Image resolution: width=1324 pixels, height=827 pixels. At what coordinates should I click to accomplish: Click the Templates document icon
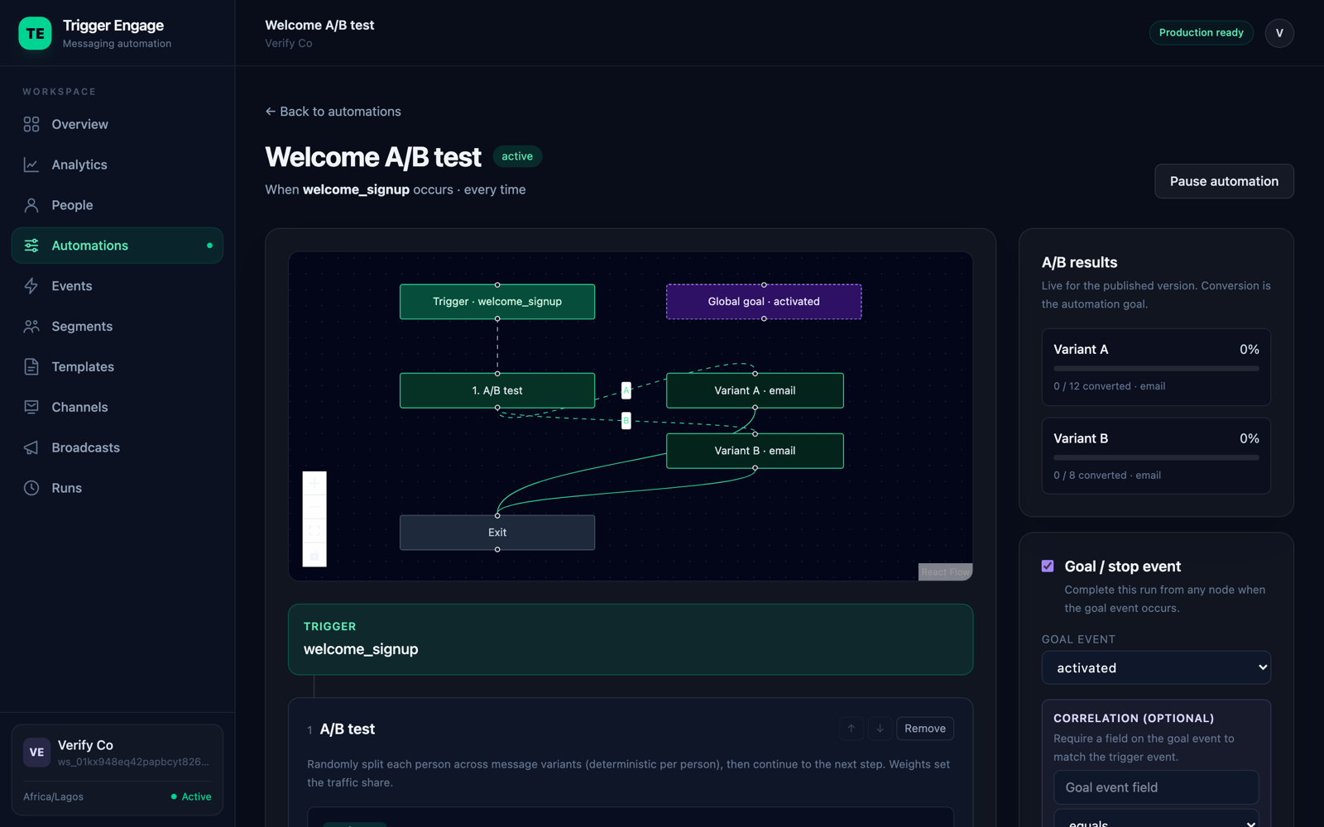pyautogui.click(x=31, y=366)
